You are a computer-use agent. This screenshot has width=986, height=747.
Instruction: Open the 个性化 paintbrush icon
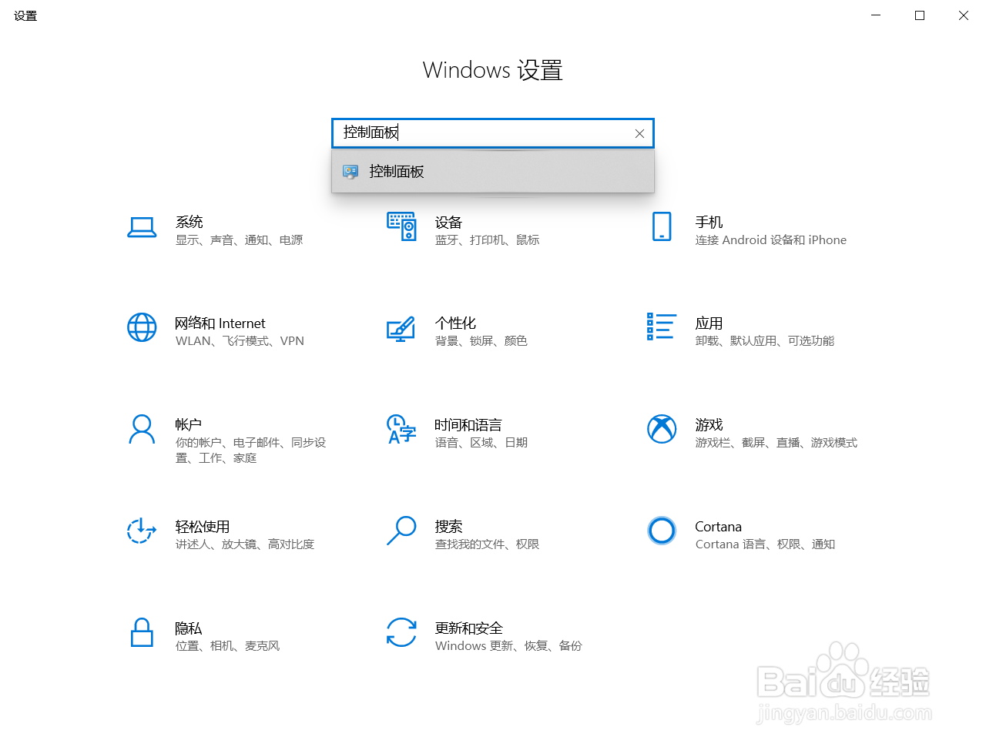(x=401, y=329)
